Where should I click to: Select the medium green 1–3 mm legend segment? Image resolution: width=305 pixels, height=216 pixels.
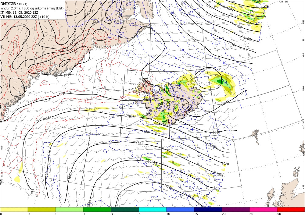pyautogui.click(x=97, y=209)
